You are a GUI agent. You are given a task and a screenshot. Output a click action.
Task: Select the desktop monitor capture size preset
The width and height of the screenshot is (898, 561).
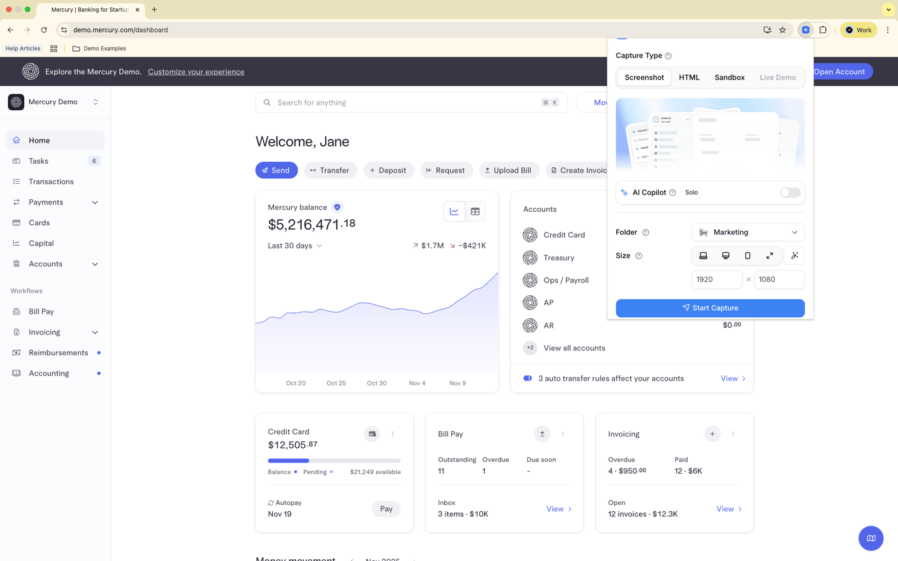tap(725, 256)
